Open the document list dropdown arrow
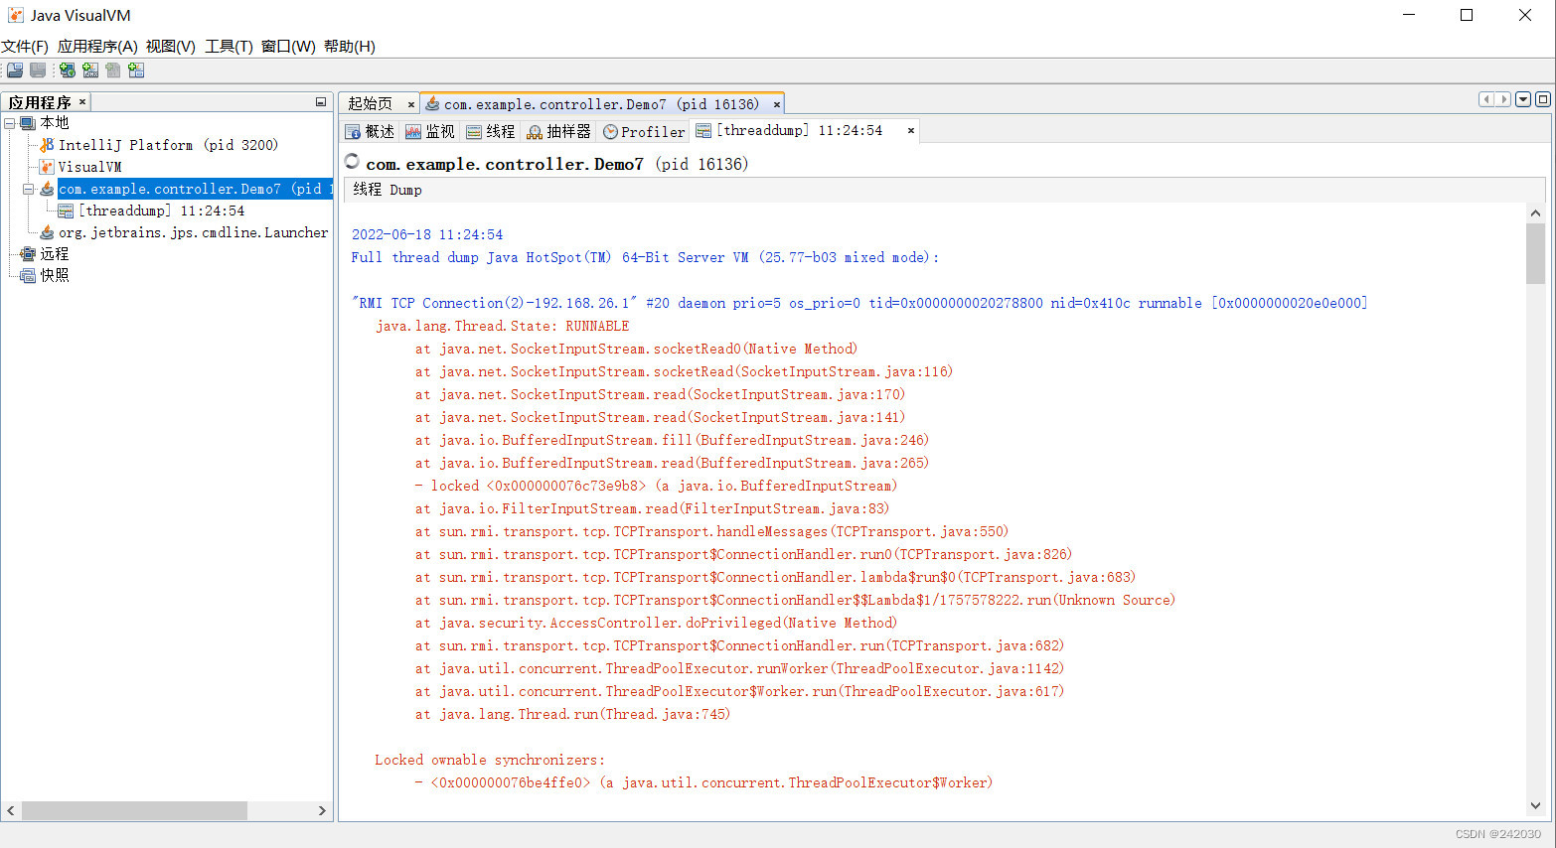1556x848 pixels. coord(1523,99)
